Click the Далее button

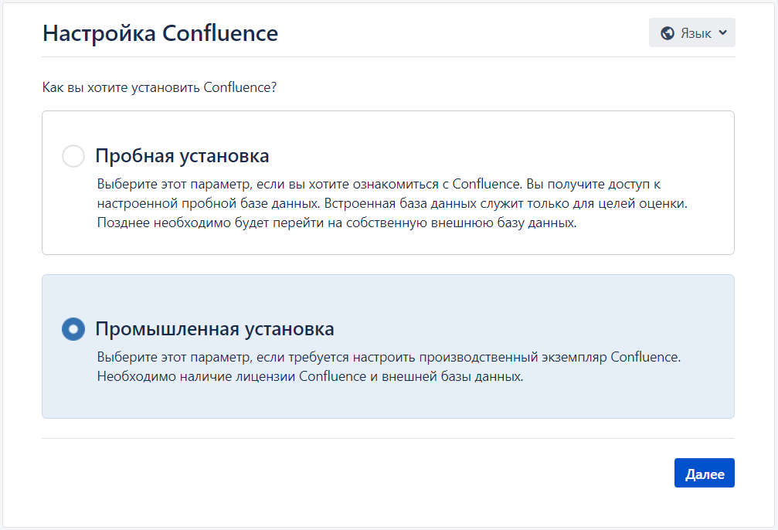pos(704,473)
